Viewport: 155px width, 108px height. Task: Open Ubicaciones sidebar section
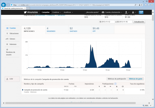tap(12, 34)
